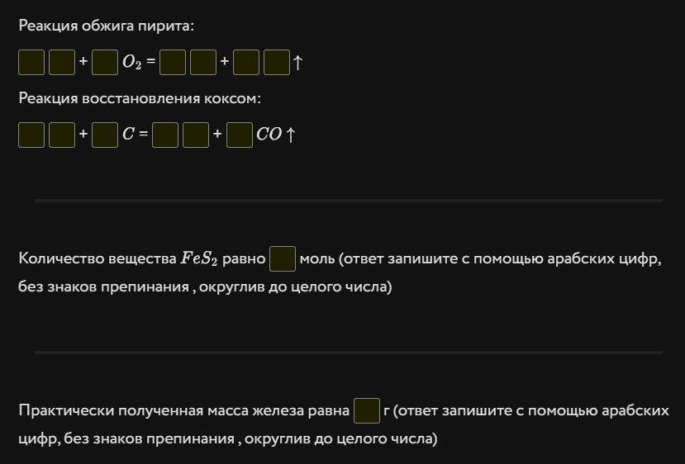Select coefficient box before C
This screenshot has width=685, height=464.
click(105, 134)
